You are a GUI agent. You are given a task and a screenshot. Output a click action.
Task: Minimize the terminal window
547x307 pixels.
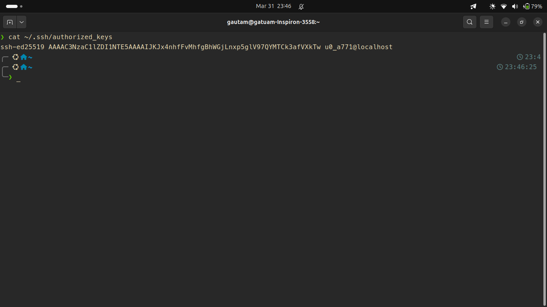click(x=506, y=22)
